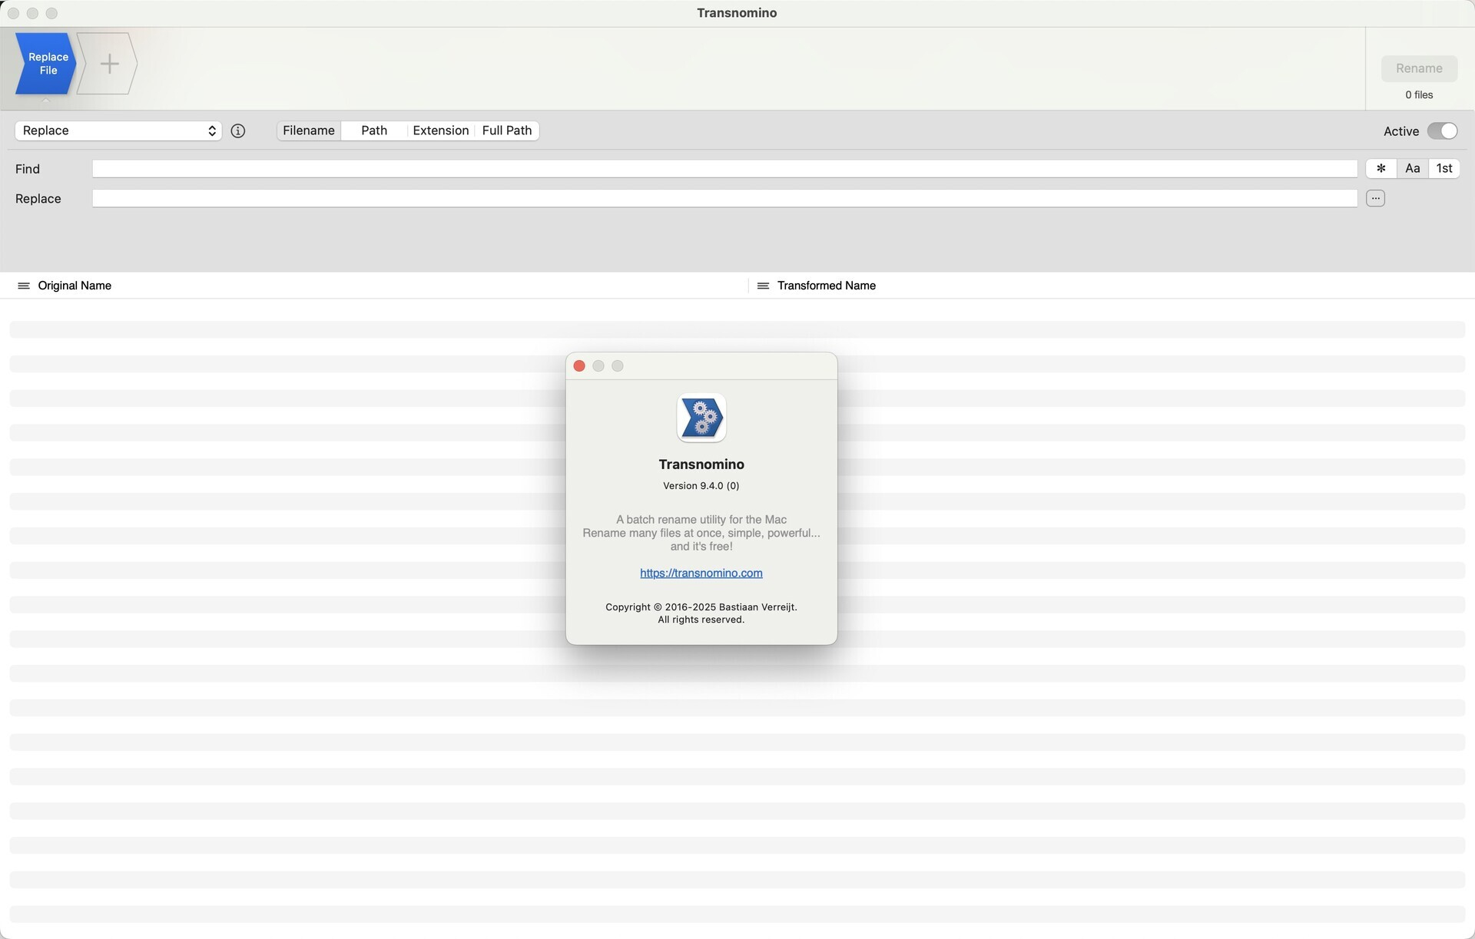Image resolution: width=1475 pixels, height=939 pixels.
Task: Select the Path segment
Action: tap(374, 131)
